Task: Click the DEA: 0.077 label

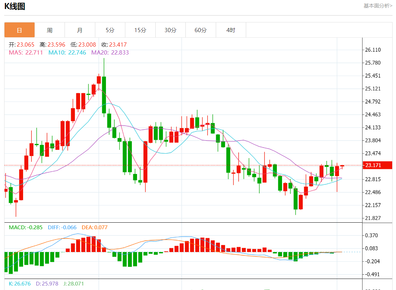Action: pos(95,228)
